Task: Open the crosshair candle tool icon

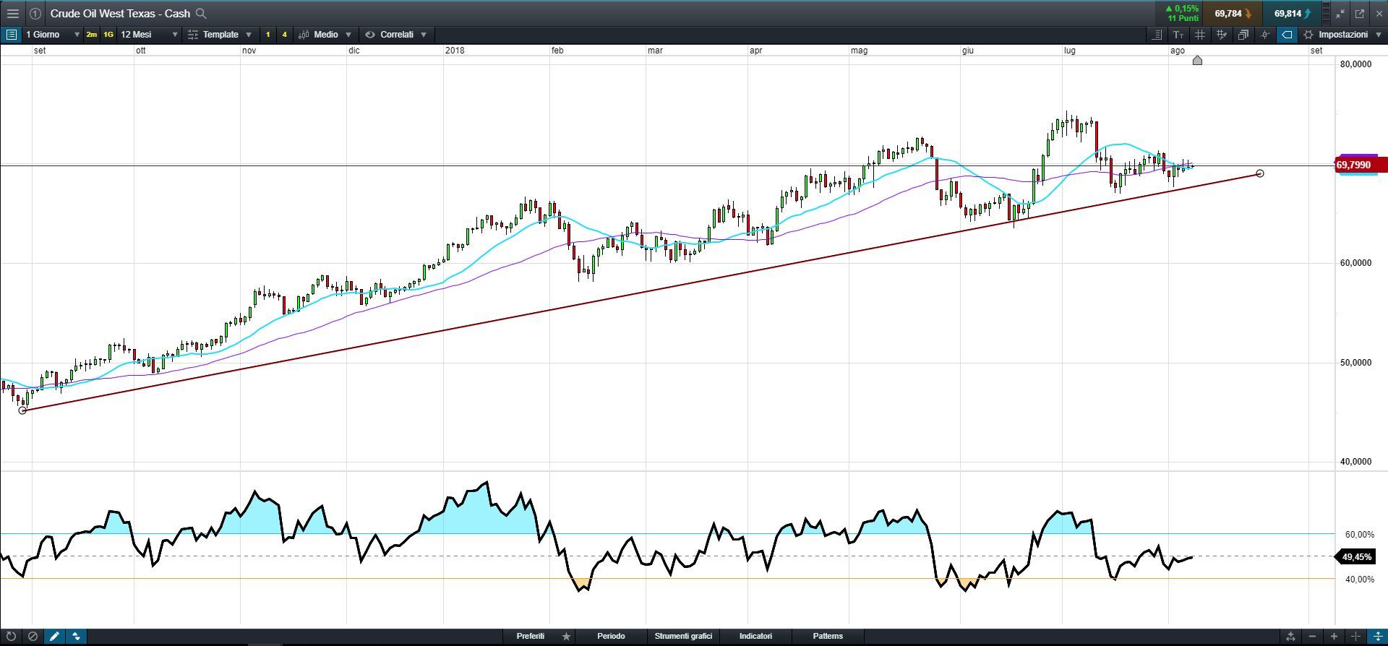Action: click(x=1264, y=35)
